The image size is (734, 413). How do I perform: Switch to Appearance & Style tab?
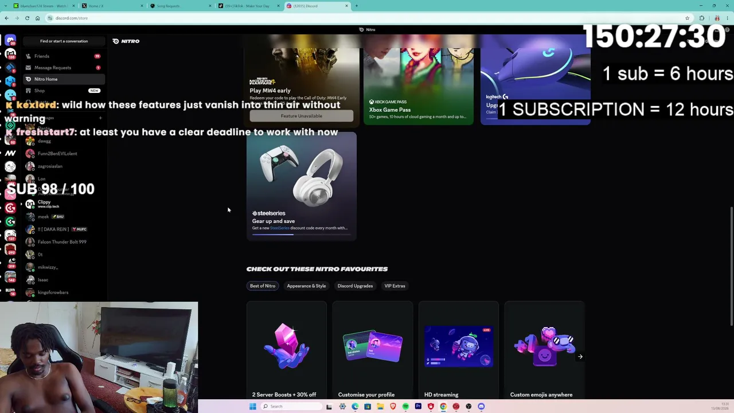pos(306,286)
